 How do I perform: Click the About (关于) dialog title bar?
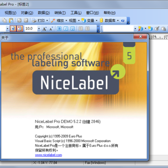[x=67, y=38]
